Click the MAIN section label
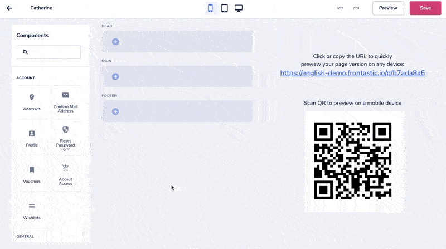The width and height of the screenshot is (446, 249). point(106,61)
